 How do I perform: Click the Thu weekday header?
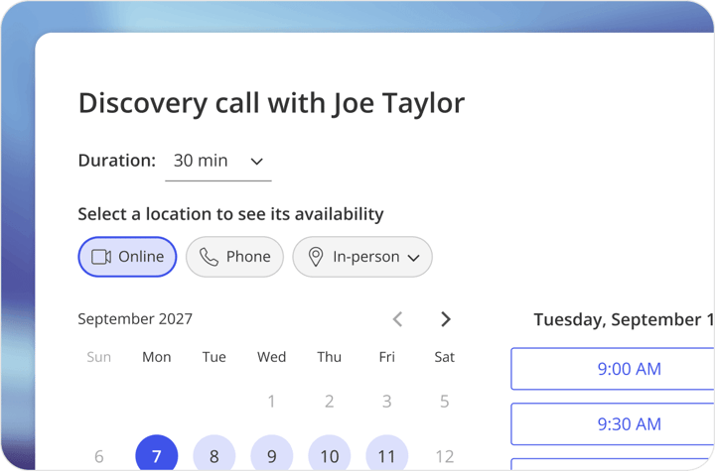[x=330, y=357]
